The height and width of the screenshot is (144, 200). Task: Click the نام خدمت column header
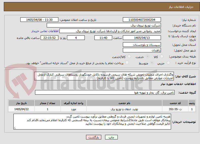click(124, 103)
